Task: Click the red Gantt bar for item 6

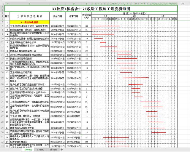Action: coord(103,42)
